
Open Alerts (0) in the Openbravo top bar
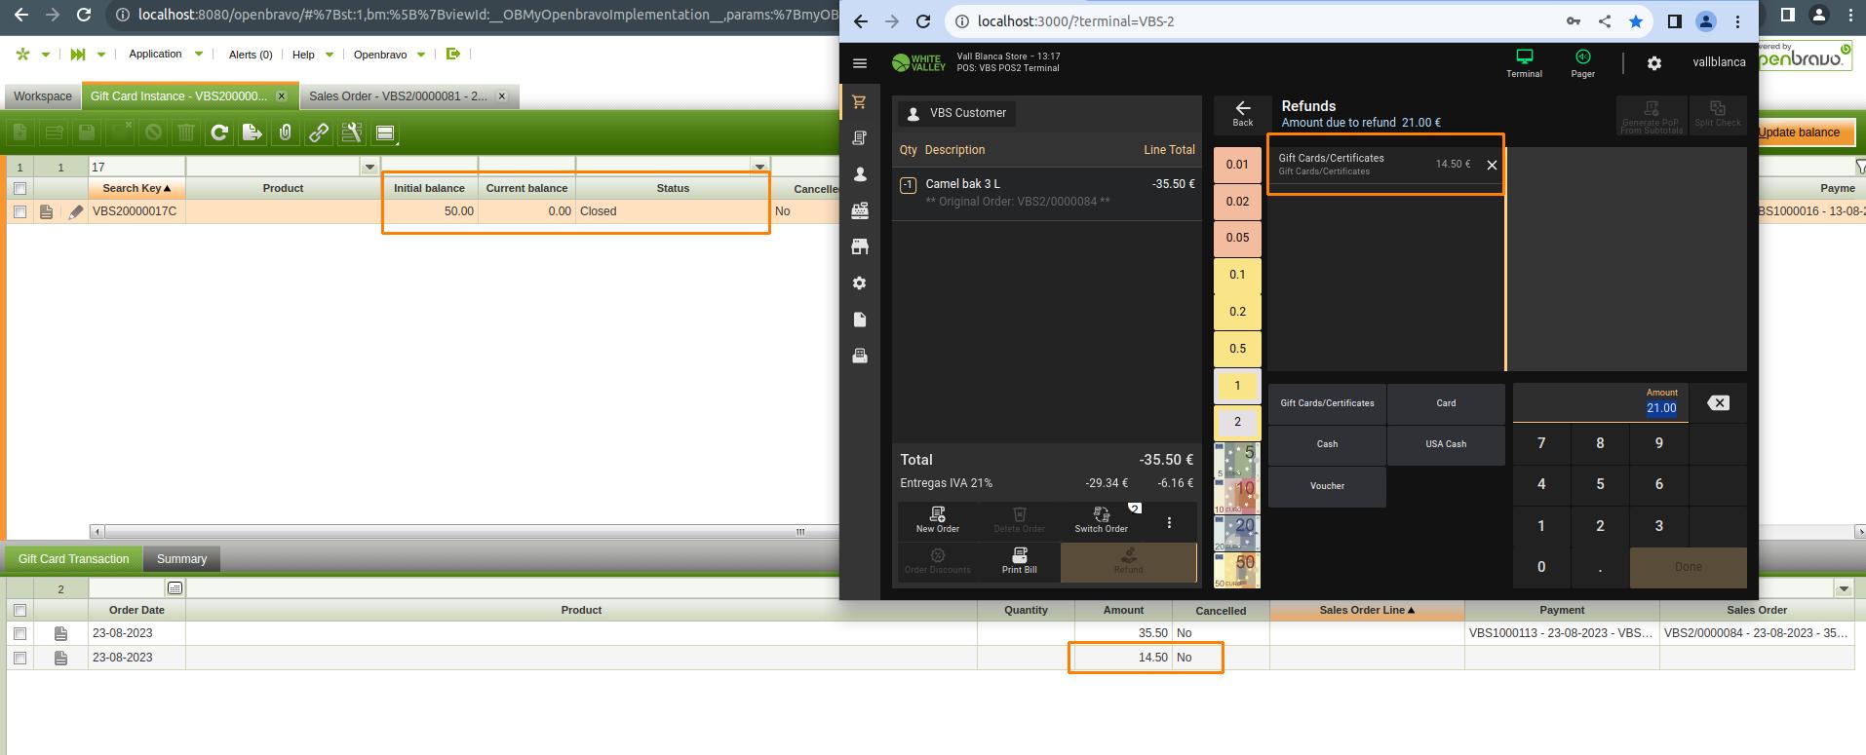[x=251, y=55]
